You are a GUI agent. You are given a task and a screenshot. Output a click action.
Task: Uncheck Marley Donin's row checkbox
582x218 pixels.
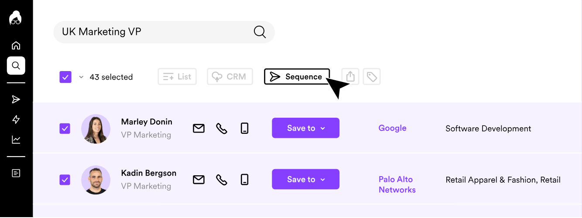(x=65, y=128)
